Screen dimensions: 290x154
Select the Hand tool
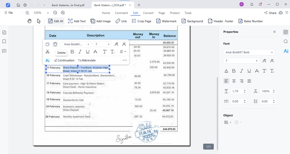(x=29, y=21)
